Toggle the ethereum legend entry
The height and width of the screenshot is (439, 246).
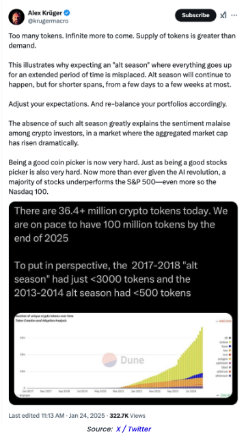point(223,376)
